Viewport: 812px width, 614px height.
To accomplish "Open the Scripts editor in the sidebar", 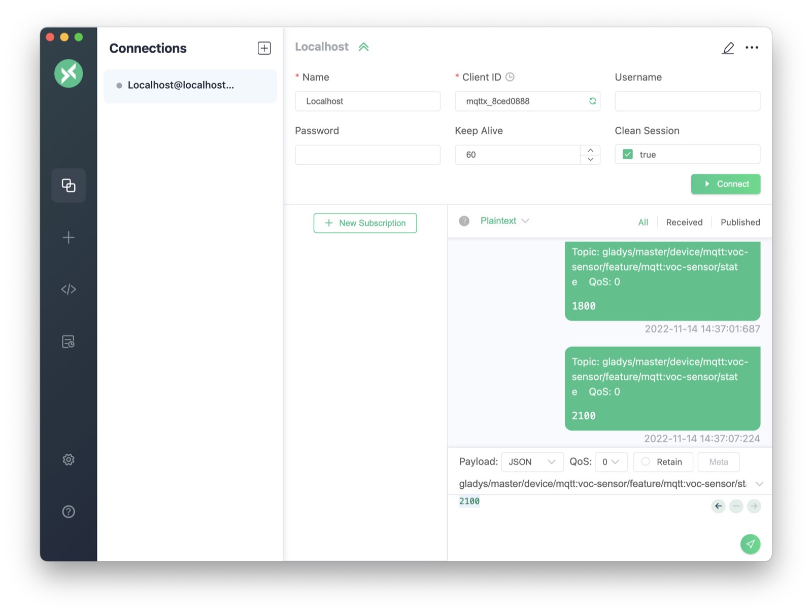I will 69,289.
